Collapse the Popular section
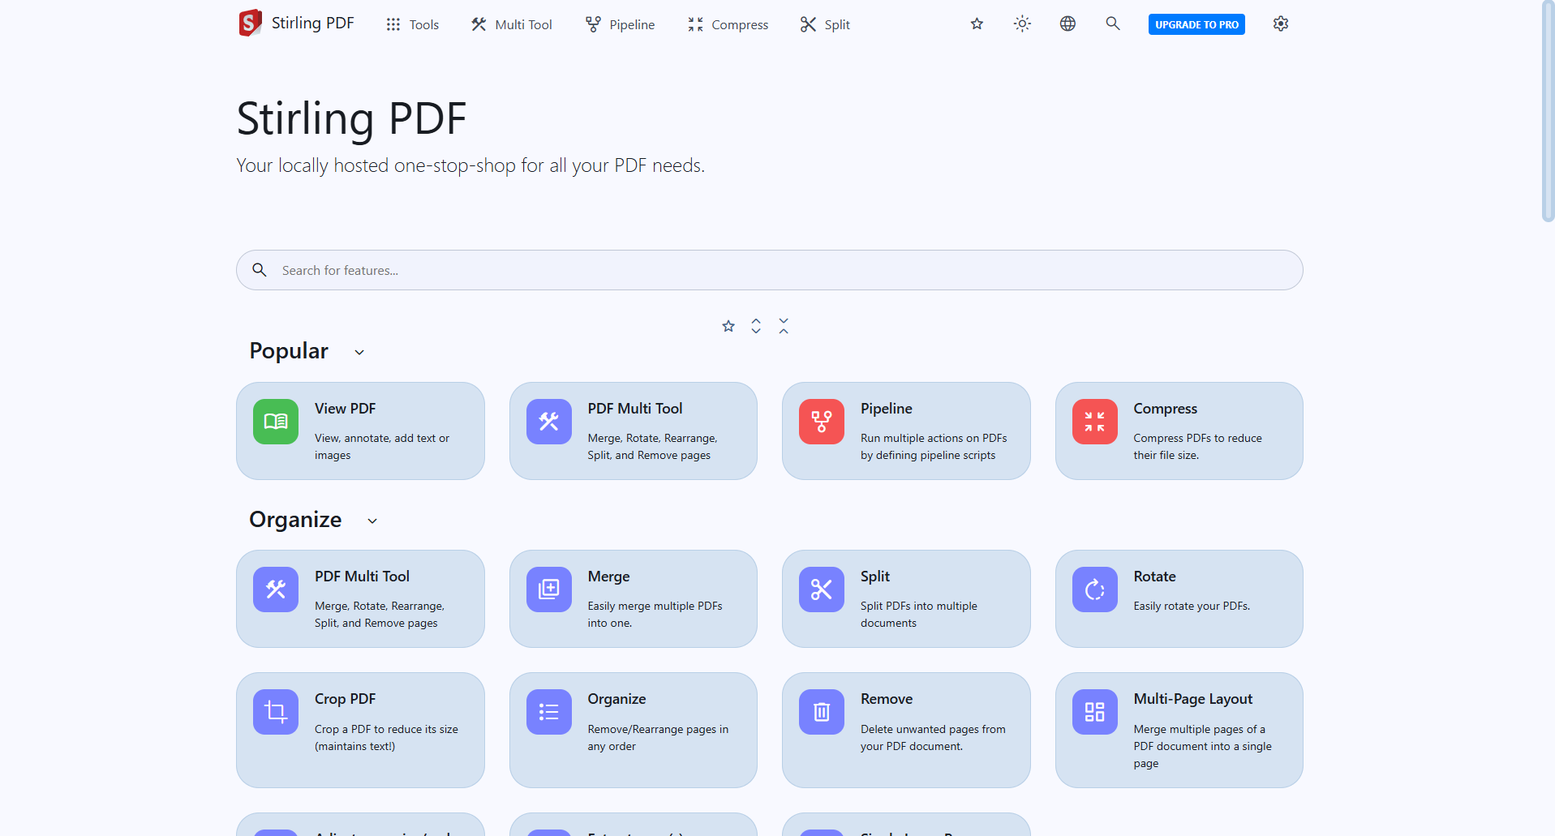The height and width of the screenshot is (836, 1555). pyautogui.click(x=359, y=351)
